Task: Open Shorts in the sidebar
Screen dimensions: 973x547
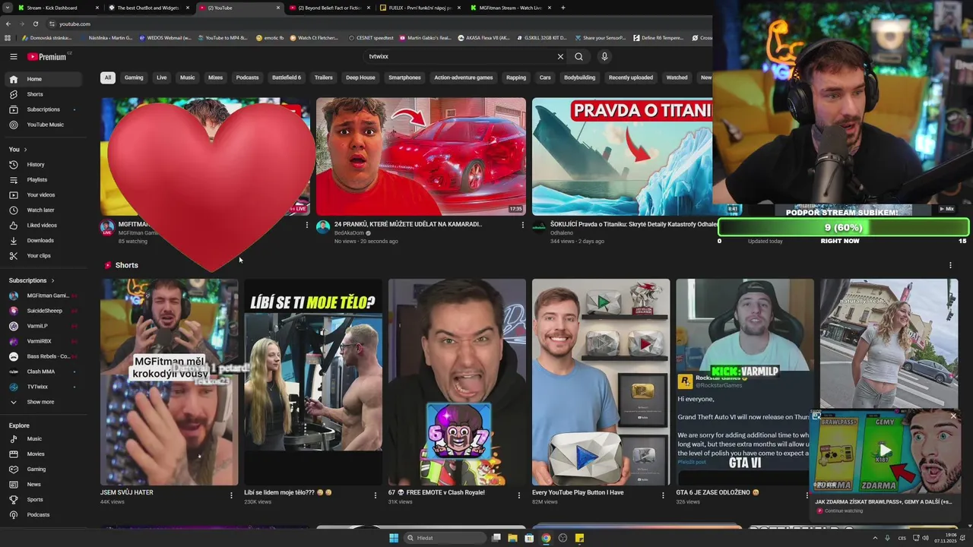Action: coord(43,94)
